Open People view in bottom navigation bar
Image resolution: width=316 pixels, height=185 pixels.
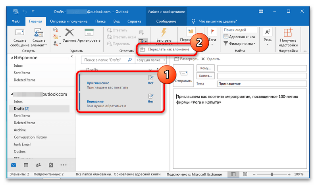(39, 165)
